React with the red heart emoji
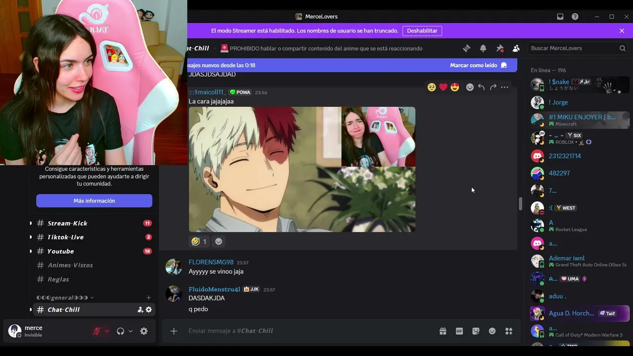633x356 pixels. (443, 87)
